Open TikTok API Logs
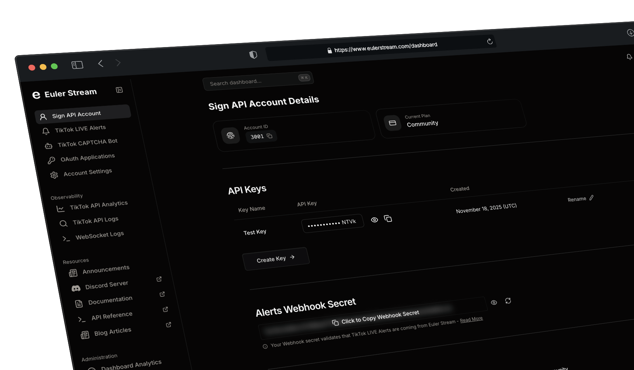The image size is (634, 370). click(x=95, y=220)
